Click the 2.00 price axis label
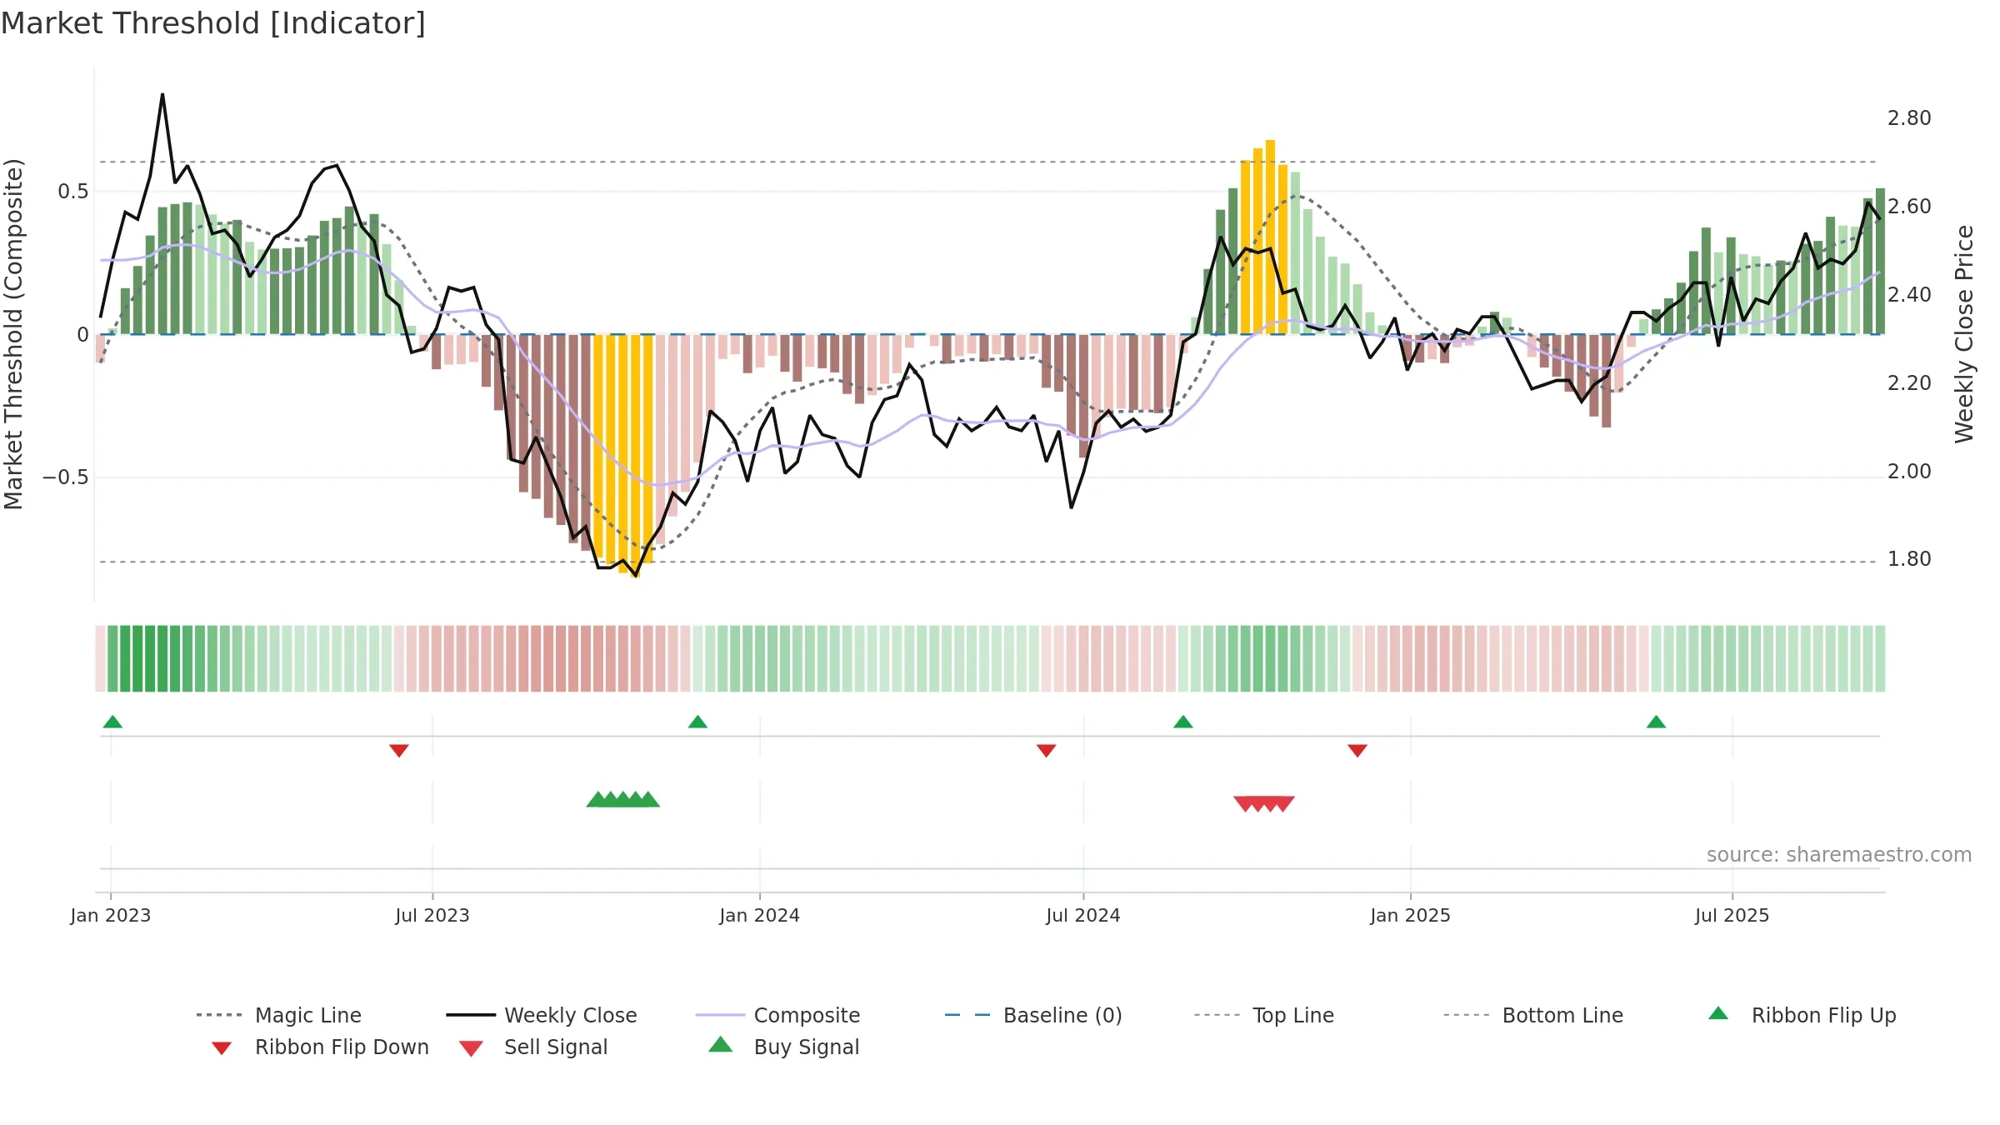Viewport: 2000px width, 1125px height. [1909, 472]
